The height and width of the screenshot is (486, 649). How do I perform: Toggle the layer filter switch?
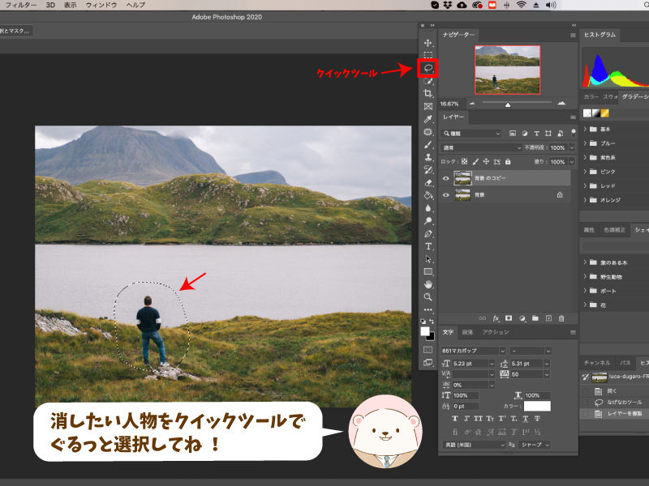tap(574, 132)
